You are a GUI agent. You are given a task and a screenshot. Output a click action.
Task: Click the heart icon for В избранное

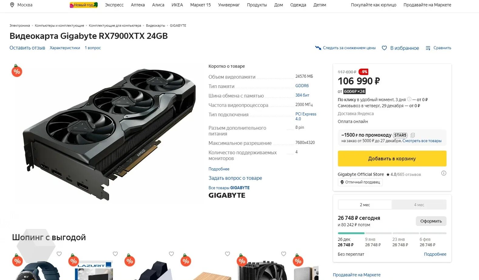[x=384, y=48]
